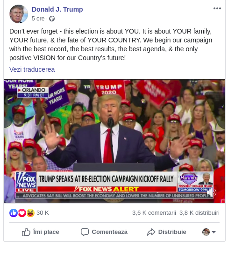Play the Fox News rally video
The height and width of the screenshot is (253, 228).
pyautogui.click(x=114, y=141)
